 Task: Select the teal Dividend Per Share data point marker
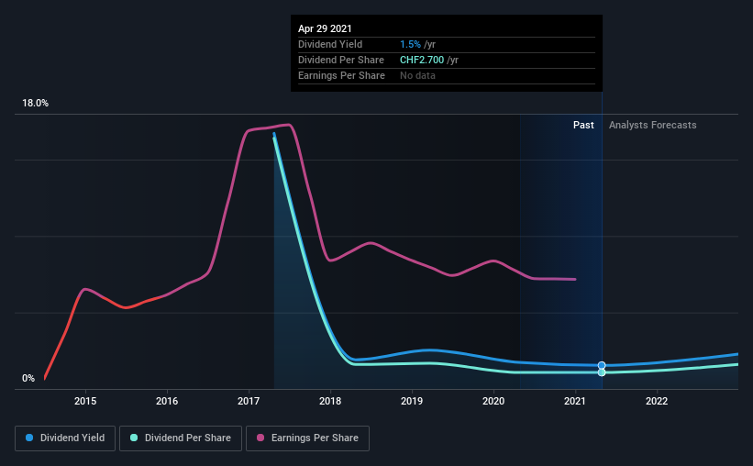click(x=602, y=372)
